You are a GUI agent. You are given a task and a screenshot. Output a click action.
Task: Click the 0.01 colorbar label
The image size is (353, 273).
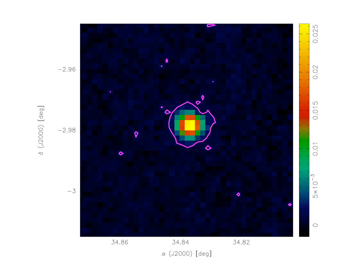(x=315, y=149)
